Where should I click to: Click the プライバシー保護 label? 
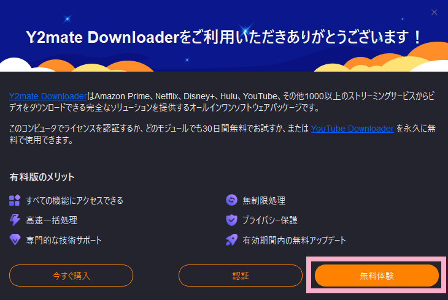pos(270,220)
